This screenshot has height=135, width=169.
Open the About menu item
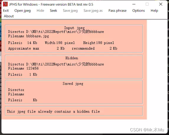point(9,16)
